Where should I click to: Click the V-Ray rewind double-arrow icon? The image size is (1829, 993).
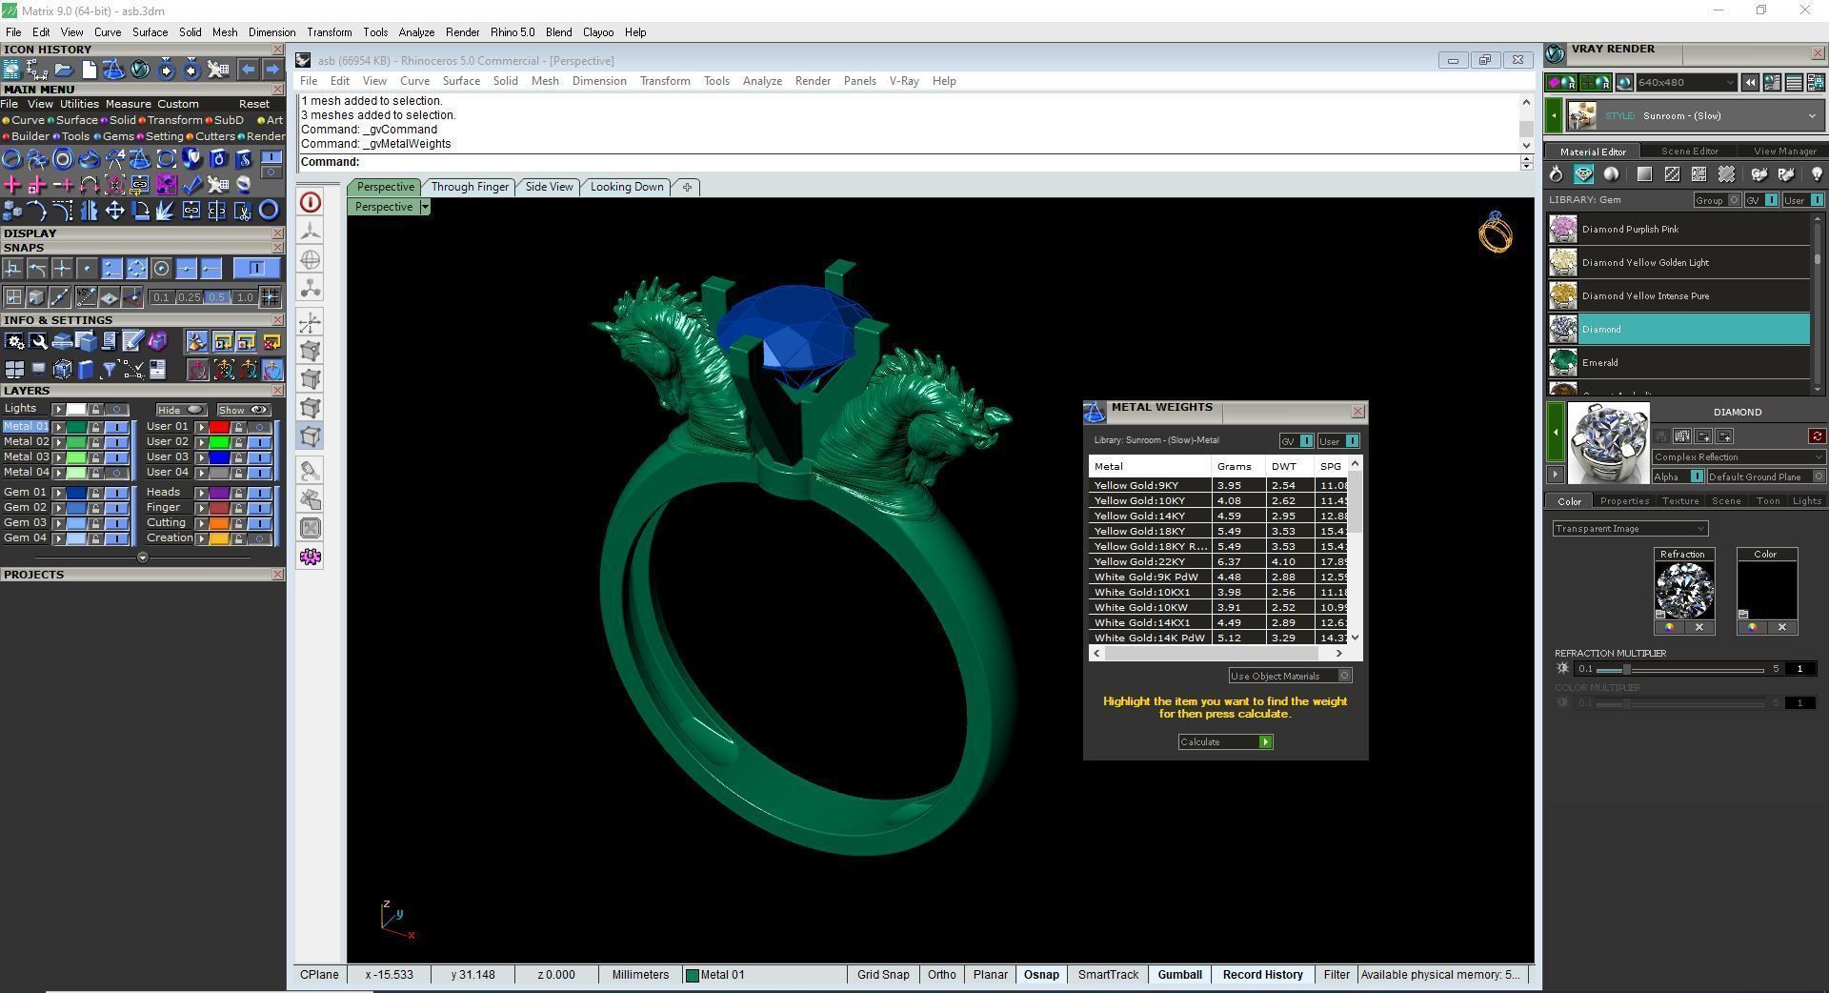coord(1750,83)
